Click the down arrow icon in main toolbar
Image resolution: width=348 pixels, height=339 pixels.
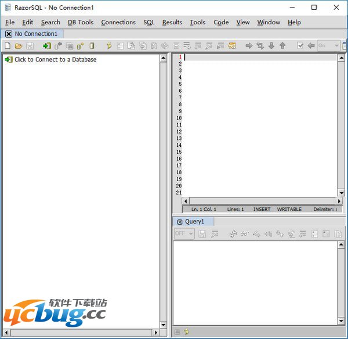271,46
